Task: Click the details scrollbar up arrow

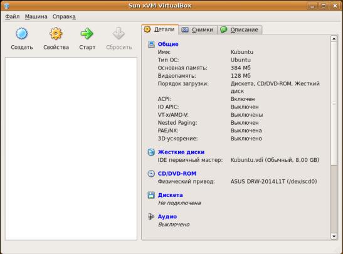Action: (x=334, y=39)
